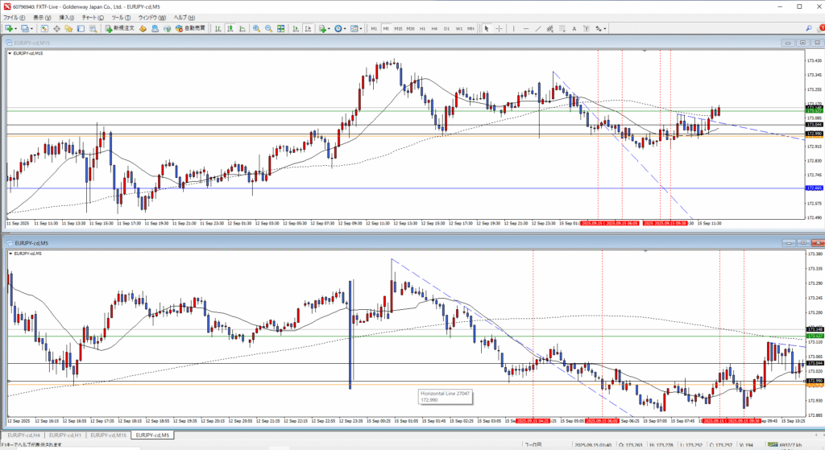Select the M5 timeframe
This screenshot has height=450, width=825.
[x=386, y=28]
